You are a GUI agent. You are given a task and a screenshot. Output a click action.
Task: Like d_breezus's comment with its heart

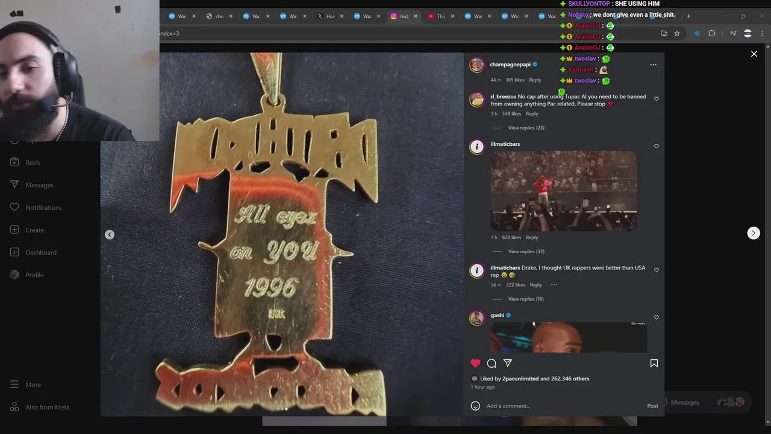click(657, 99)
